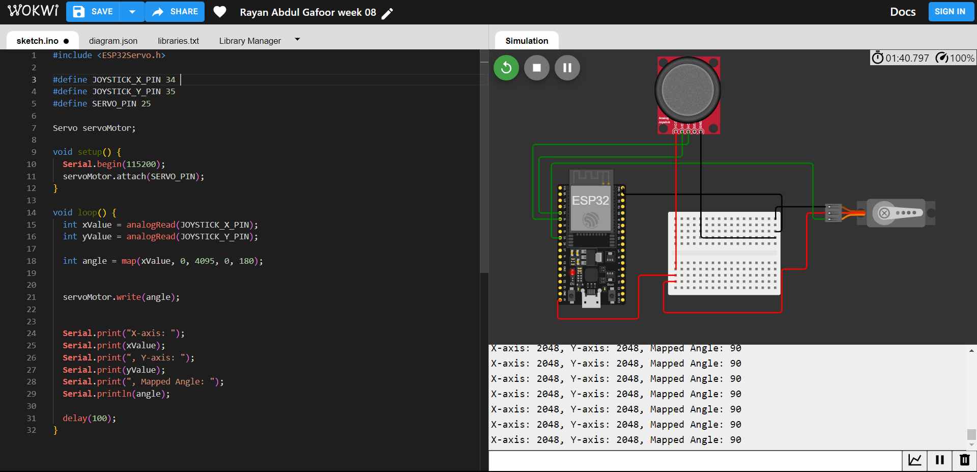
Task: Click the Wokwi logo
Action: [33, 11]
